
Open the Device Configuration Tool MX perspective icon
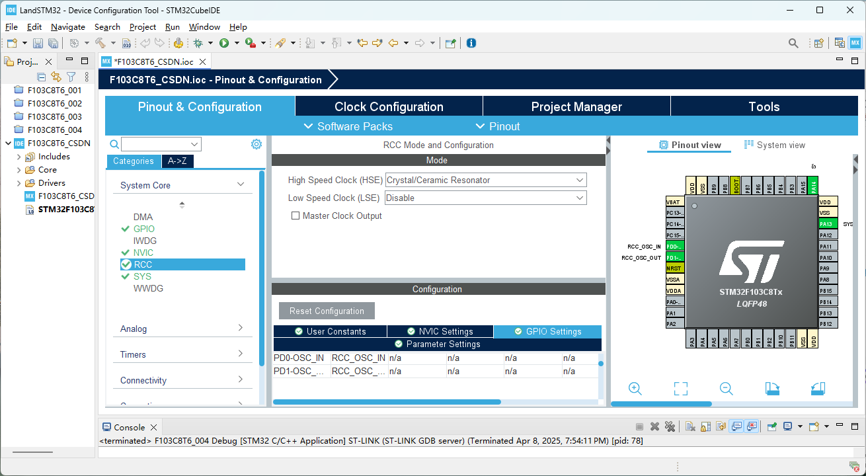[855, 43]
